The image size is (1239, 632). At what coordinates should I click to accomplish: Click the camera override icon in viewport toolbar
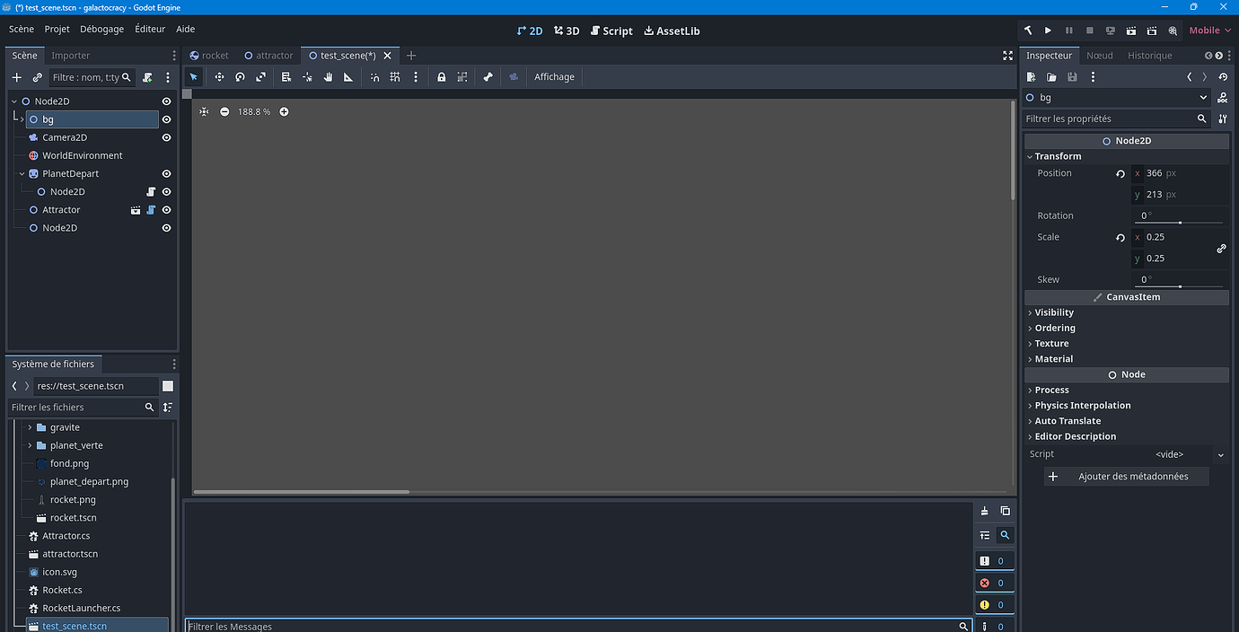tap(514, 77)
